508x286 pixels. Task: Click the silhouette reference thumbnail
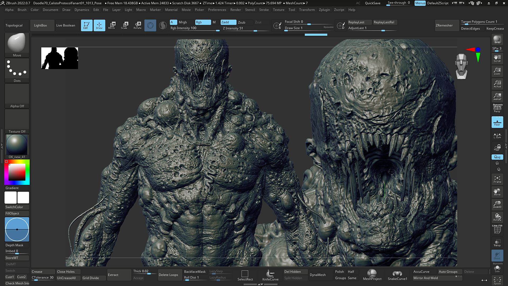point(60,58)
